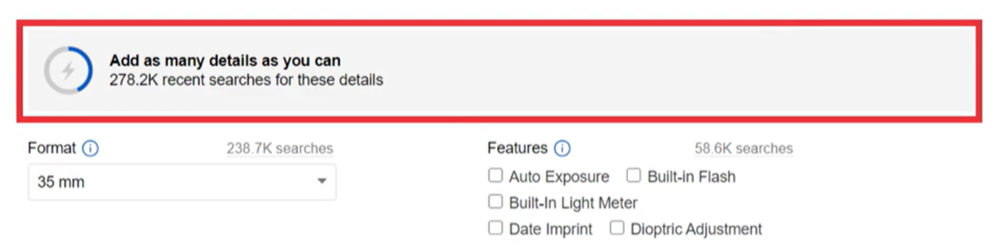Viewport: 996px width, 246px height.
Task: Enable the Auto Exposure checkbox
Action: coord(495,176)
